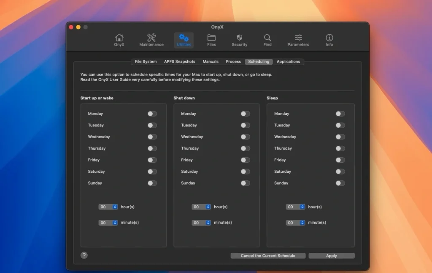
Task: Enable Friday under Start up or wake
Action: [152, 160]
